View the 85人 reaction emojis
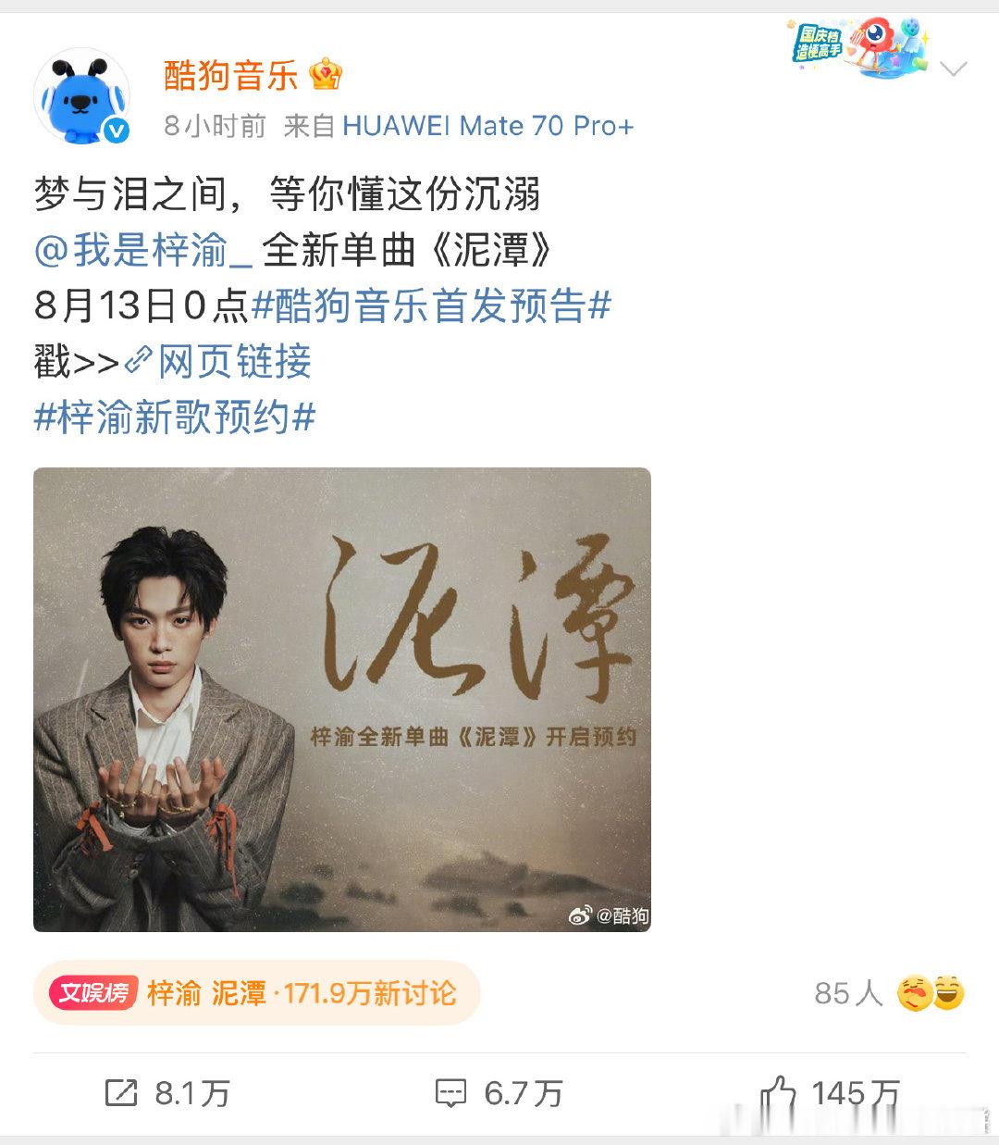 coord(931,993)
